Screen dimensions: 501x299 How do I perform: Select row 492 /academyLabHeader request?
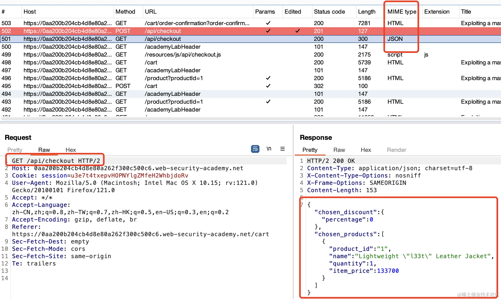250,109
